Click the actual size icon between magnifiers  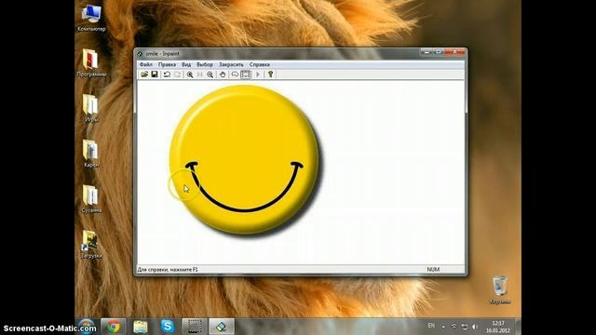click(200, 74)
